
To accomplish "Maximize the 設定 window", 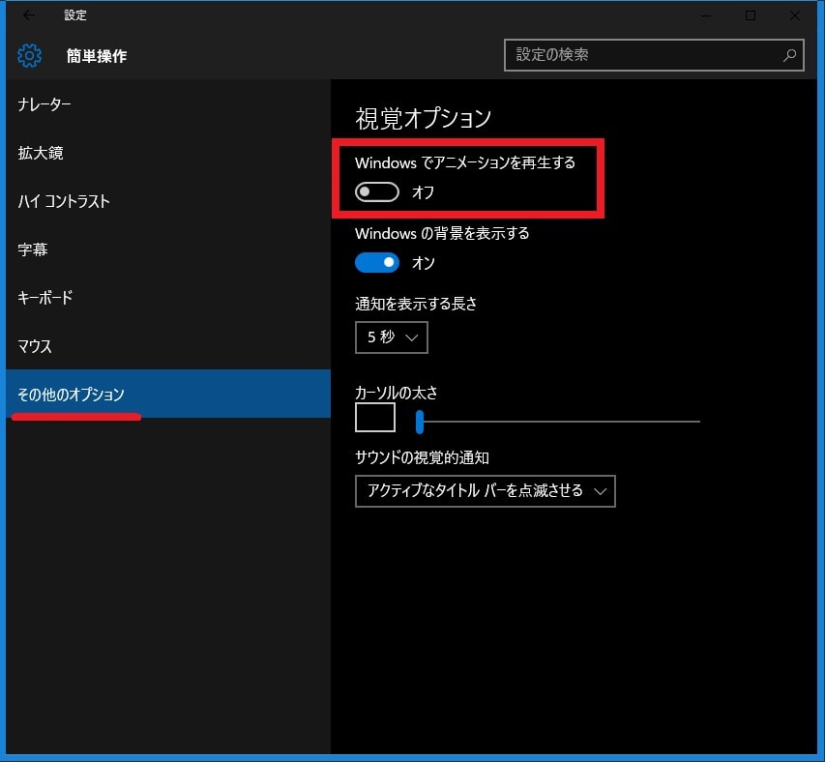I will point(751,15).
